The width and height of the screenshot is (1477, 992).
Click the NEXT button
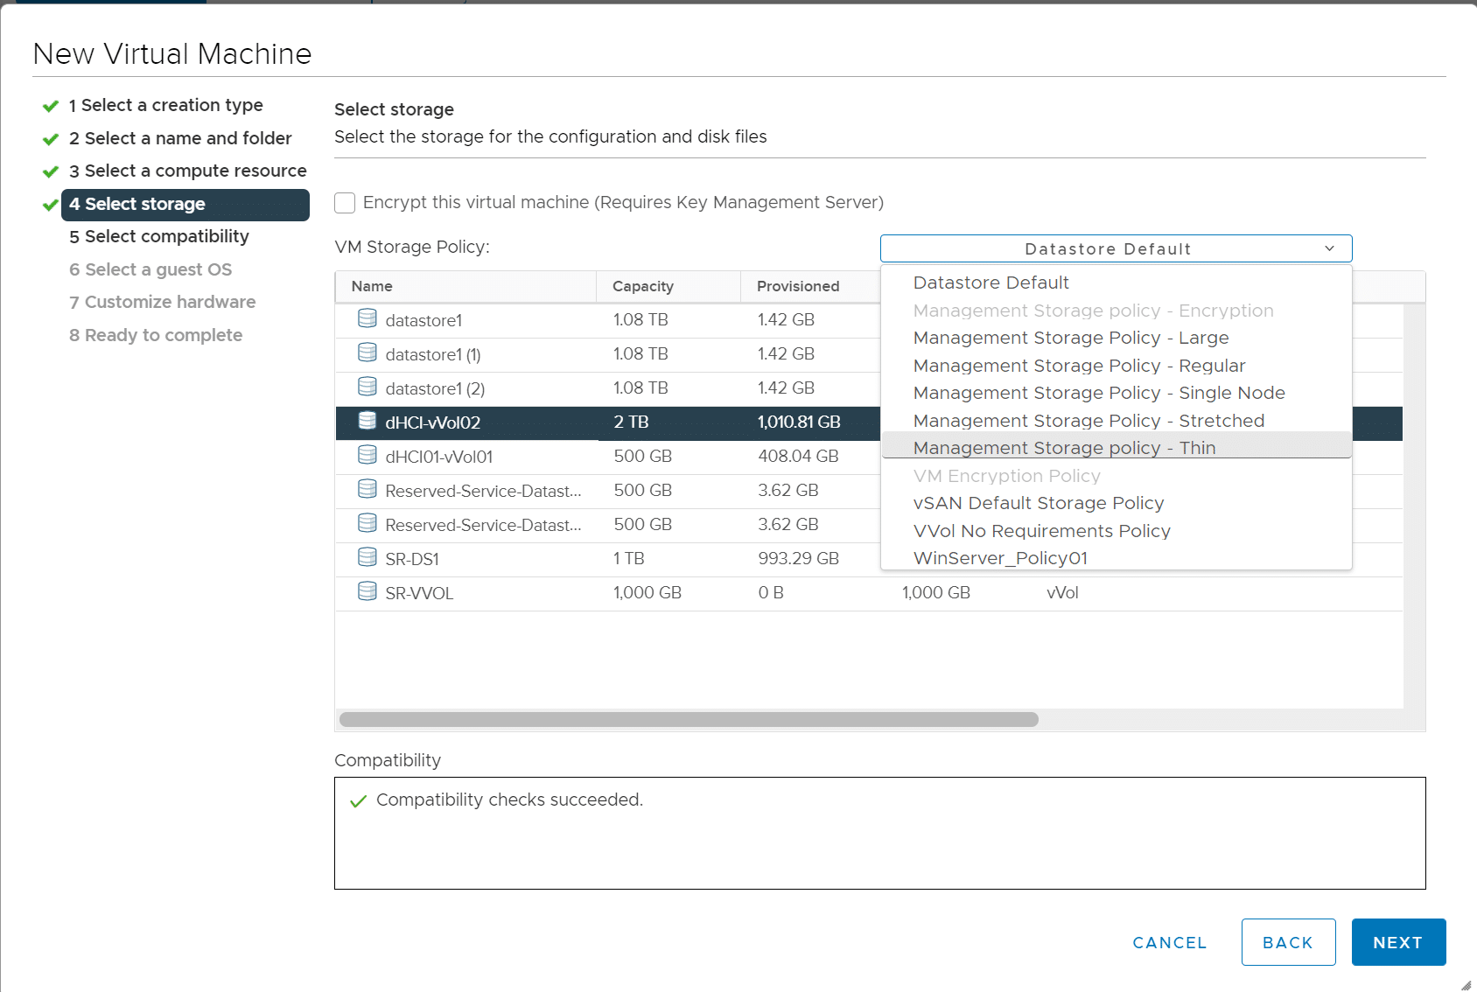point(1398,942)
